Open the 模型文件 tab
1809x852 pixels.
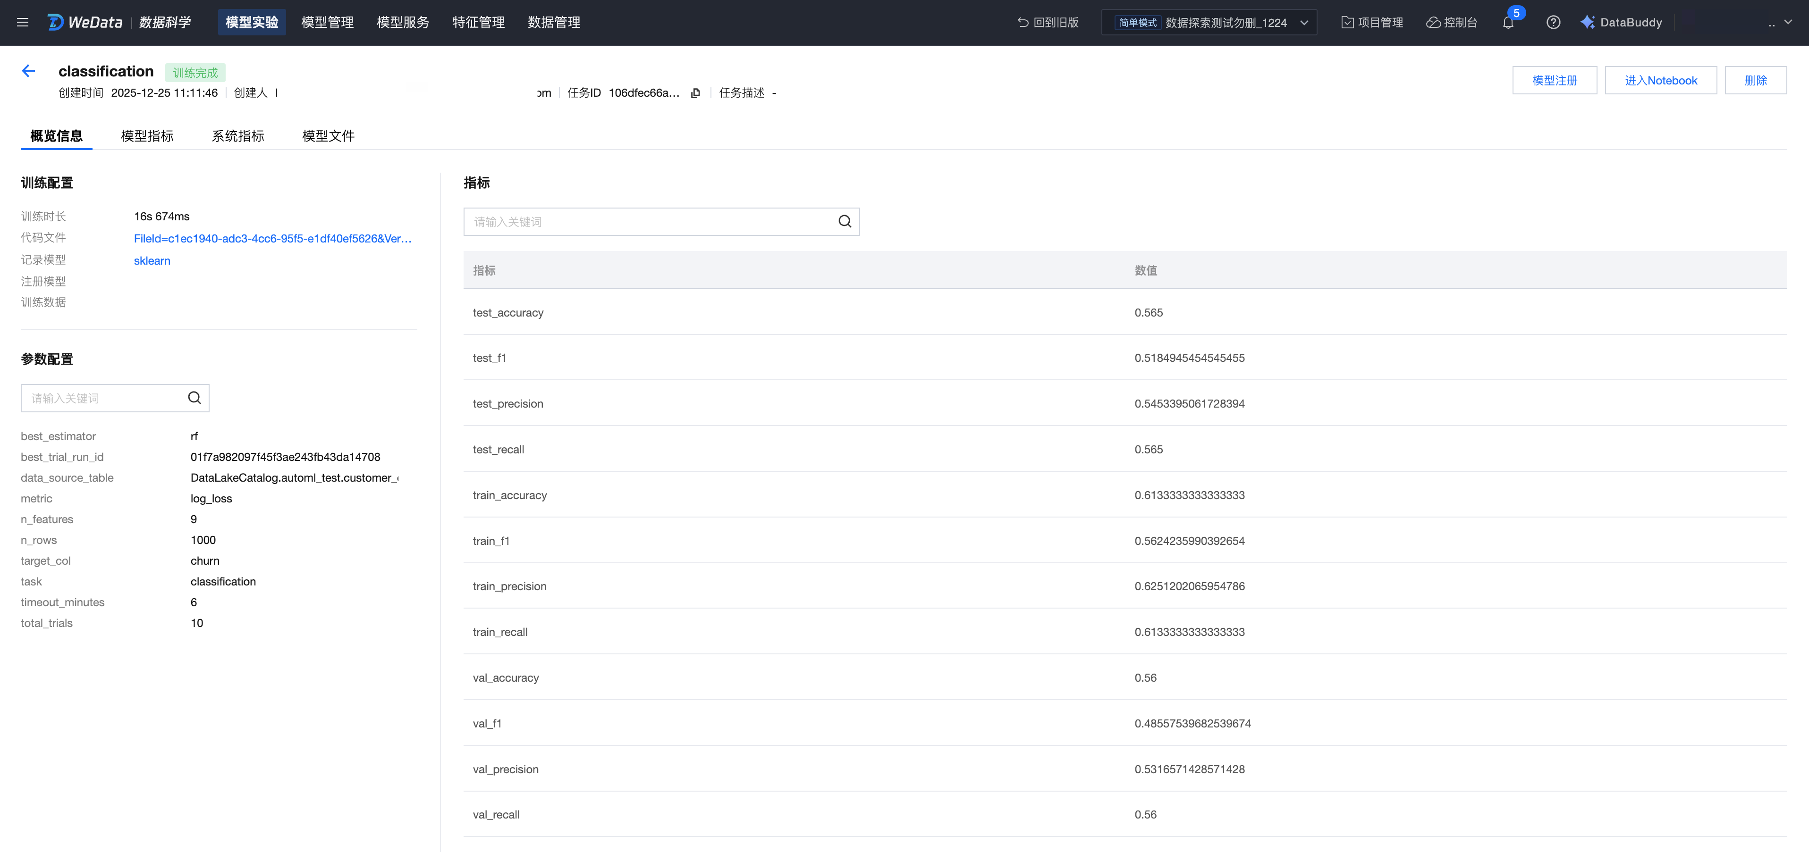tap(328, 136)
